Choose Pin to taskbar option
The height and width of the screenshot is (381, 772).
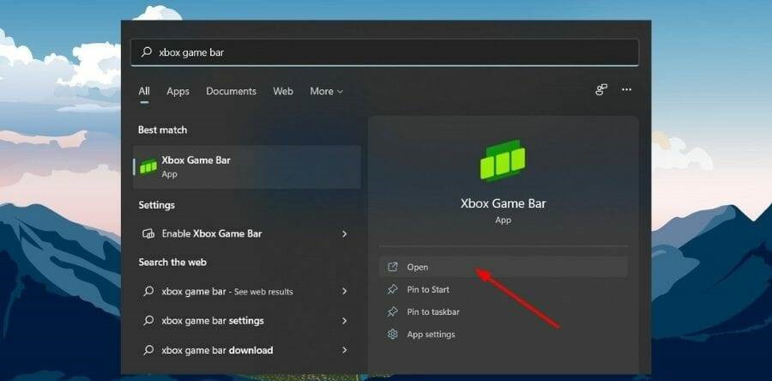(x=432, y=312)
